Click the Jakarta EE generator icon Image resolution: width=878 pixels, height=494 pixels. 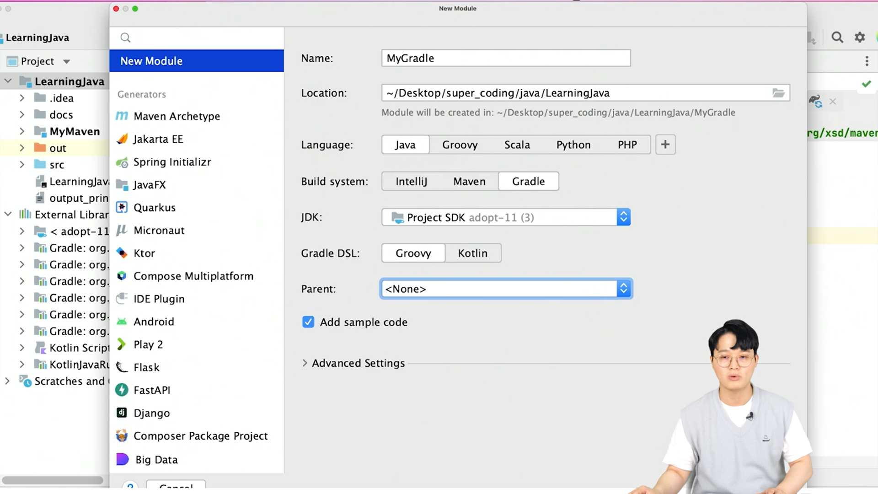tap(122, 139)
